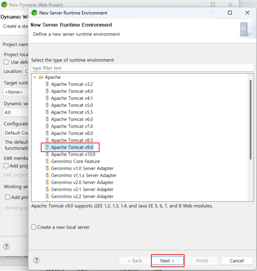Click the server tower banner icon
Image resolution: width=257 pixels, height=271 pixels.
[244, 29]
